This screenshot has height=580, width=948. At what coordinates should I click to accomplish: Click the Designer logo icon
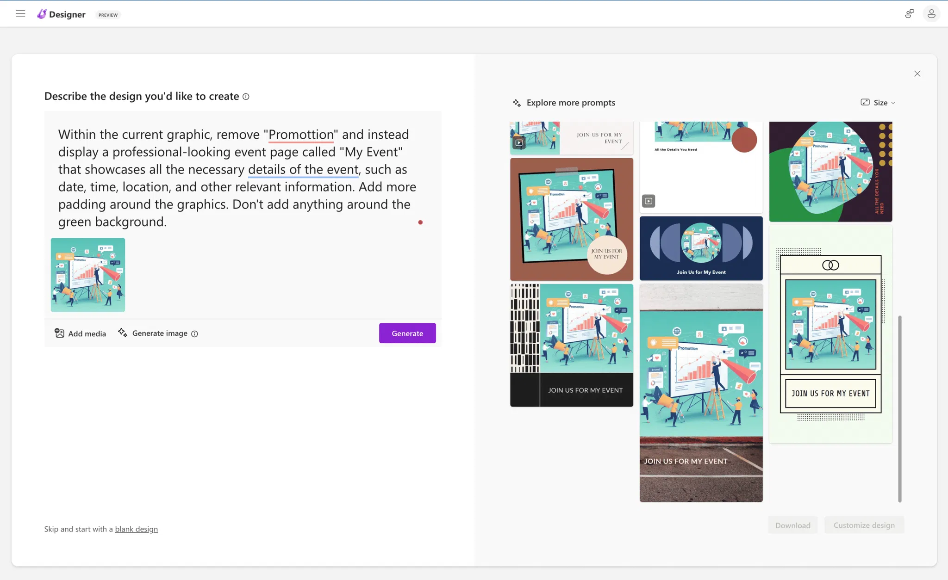[42, 14]
